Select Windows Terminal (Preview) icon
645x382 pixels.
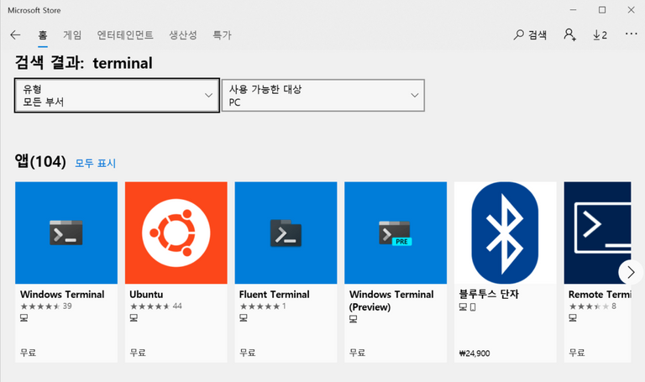(396, 233)
